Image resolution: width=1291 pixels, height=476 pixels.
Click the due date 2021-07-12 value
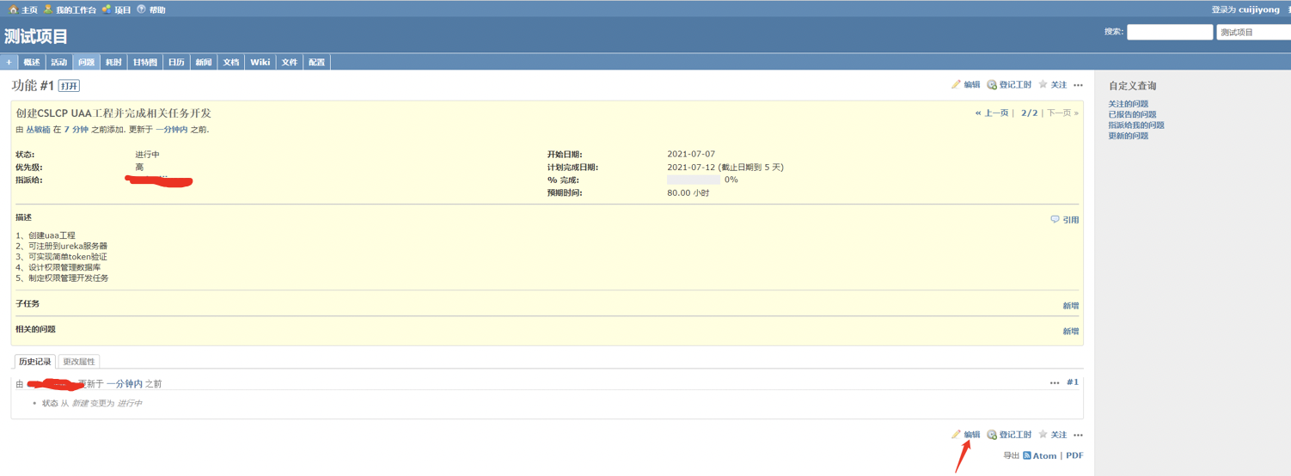pyautogui.click(x=725, y=168)
